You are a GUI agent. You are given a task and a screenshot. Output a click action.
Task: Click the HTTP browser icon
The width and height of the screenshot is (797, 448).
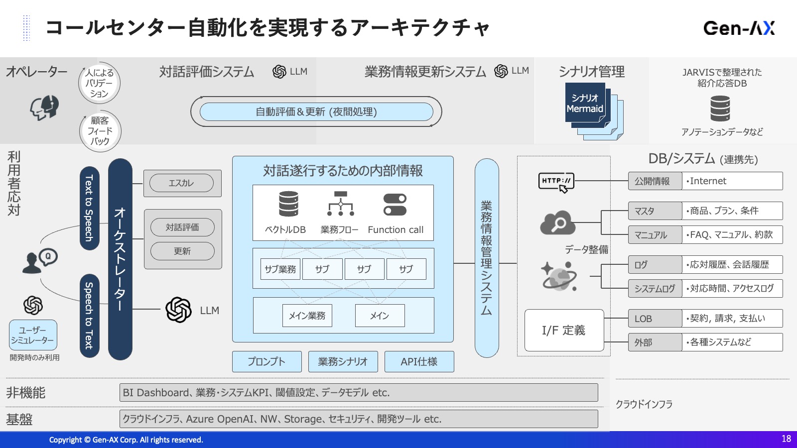[556, 182]
